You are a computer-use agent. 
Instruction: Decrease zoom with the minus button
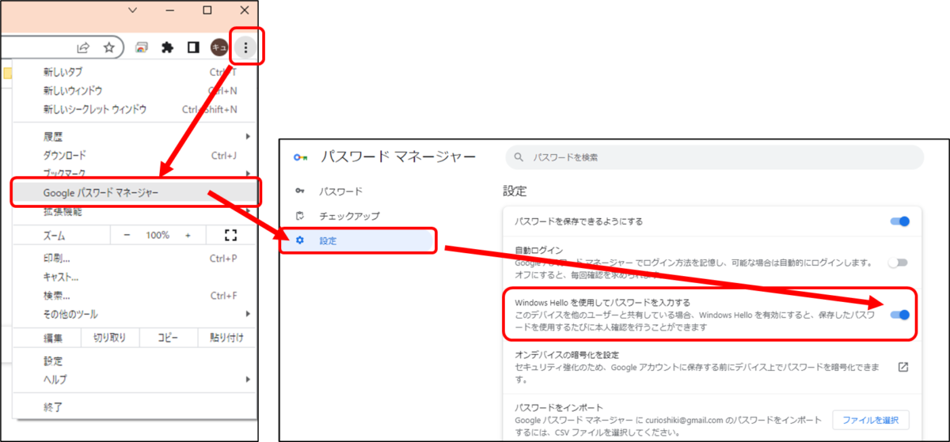pos(127,235)
